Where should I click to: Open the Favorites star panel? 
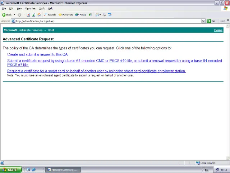pyautogui.click(x=65, y=15)
